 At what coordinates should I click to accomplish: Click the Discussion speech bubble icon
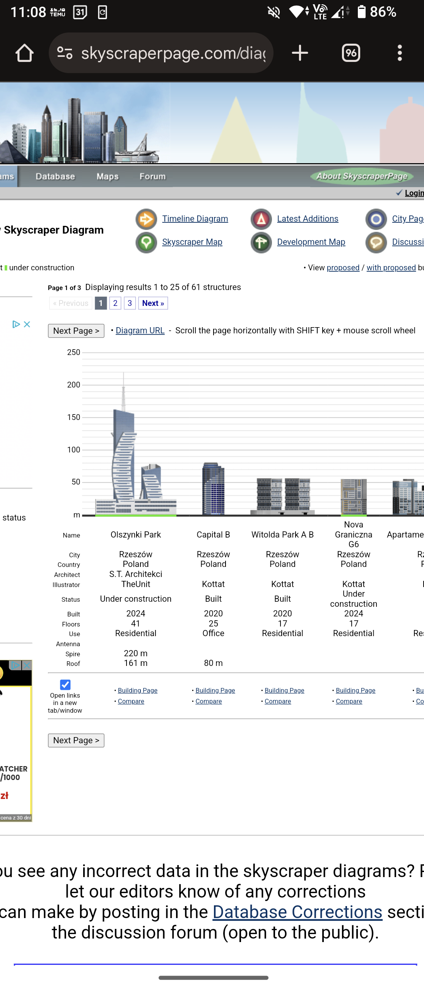376,242
